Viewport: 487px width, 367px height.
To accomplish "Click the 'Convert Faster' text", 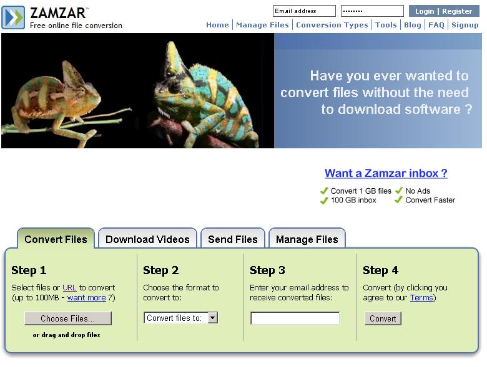I will click(x=430, y=200).
